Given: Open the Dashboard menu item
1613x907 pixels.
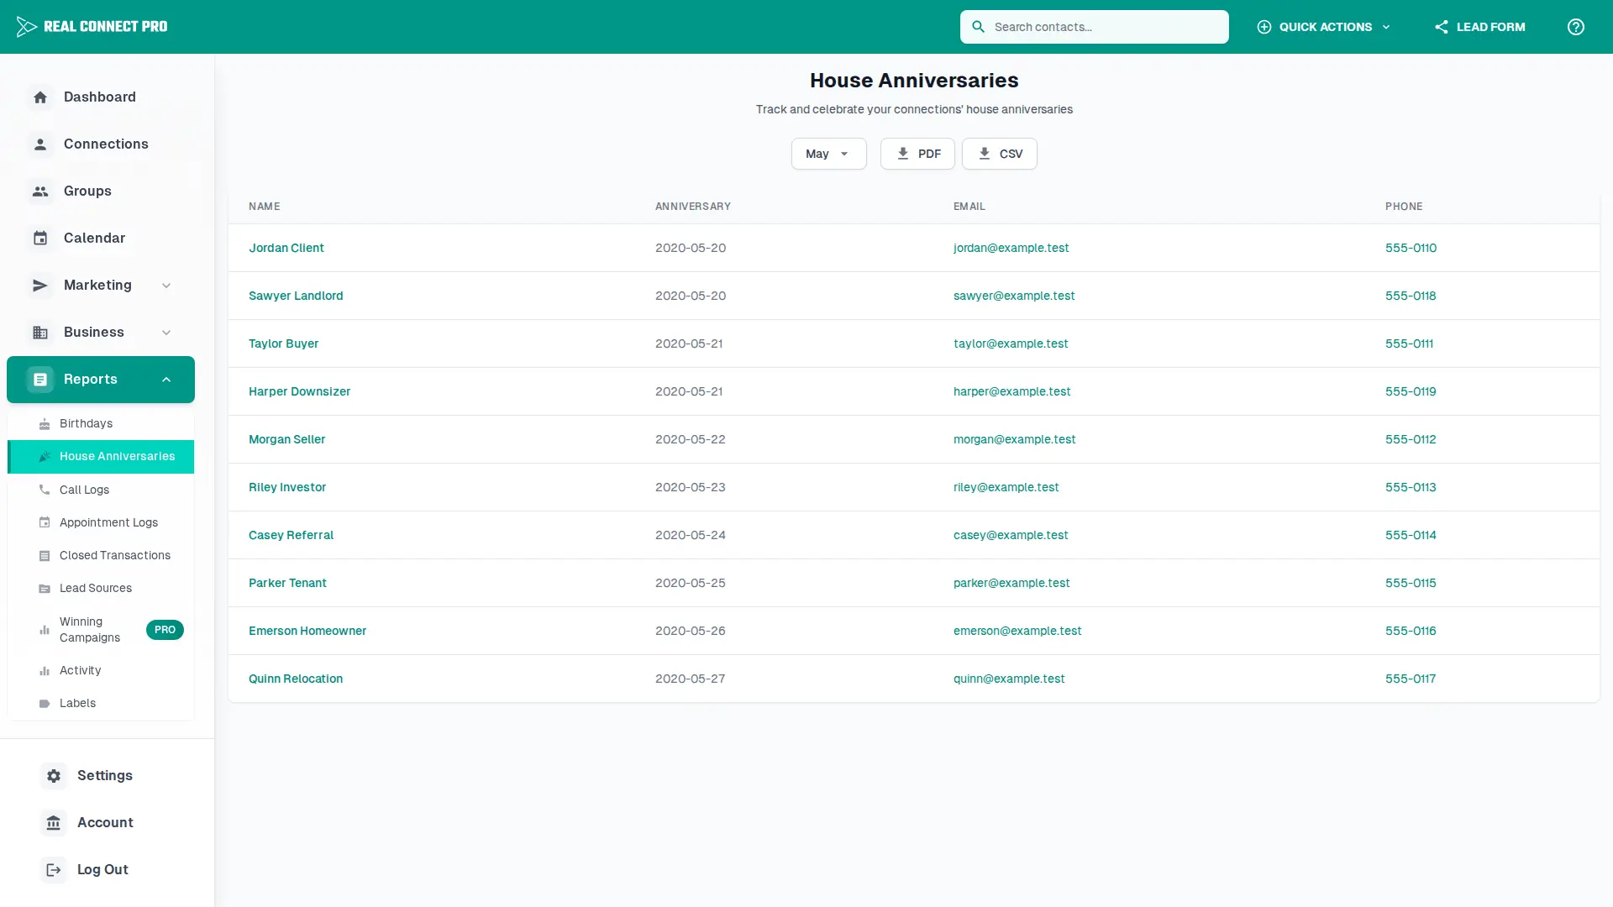Looking at the screenshot, I should pyautogui.click(x=101, y=97).
